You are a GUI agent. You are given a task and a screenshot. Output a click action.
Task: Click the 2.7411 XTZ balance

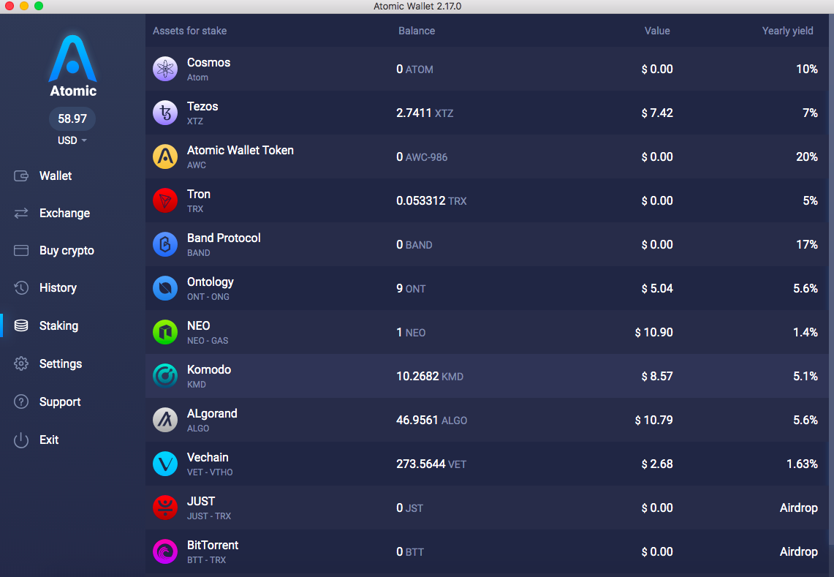(425, 113)
